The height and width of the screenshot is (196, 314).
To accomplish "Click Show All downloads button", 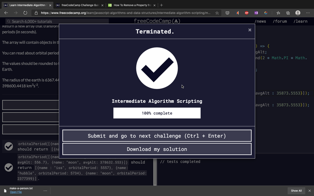I will 296,191.
